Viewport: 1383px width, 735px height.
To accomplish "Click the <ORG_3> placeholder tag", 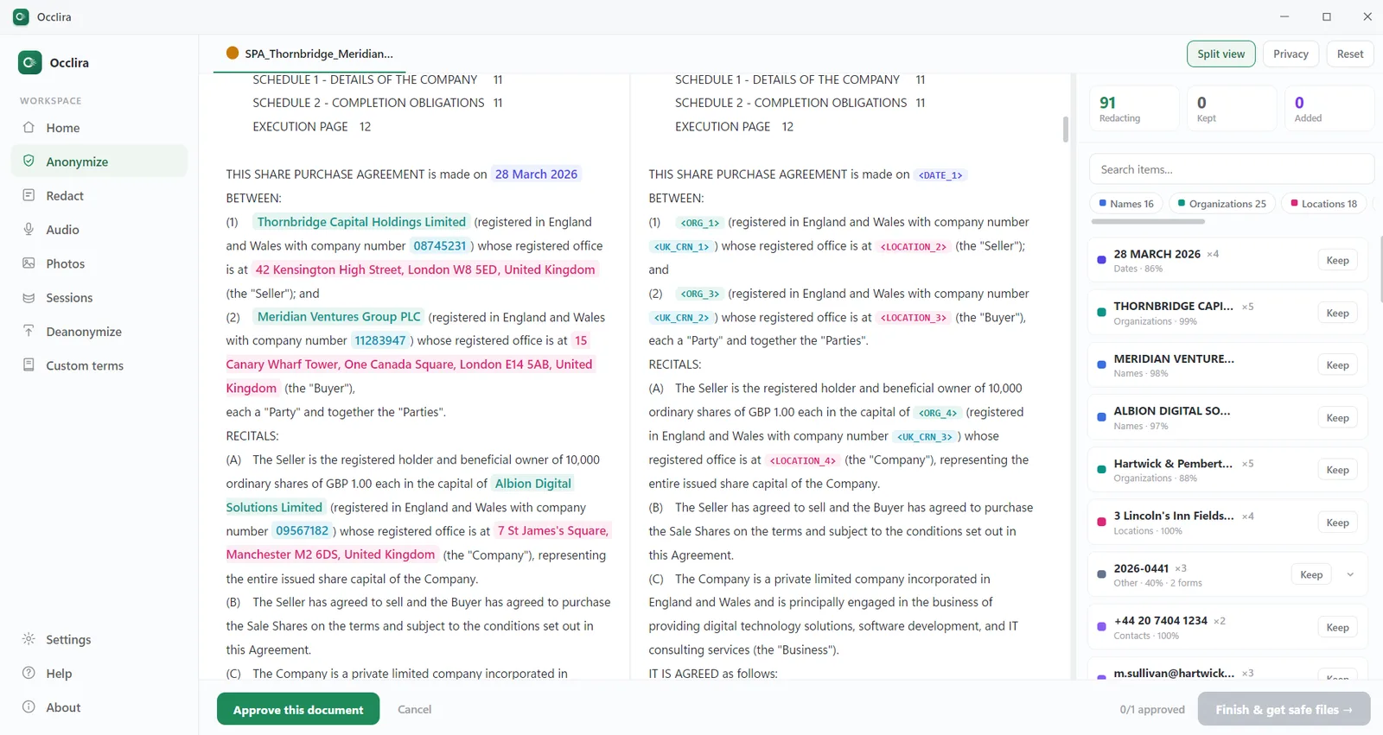I will pyautogui.click(x=699, y=295).
